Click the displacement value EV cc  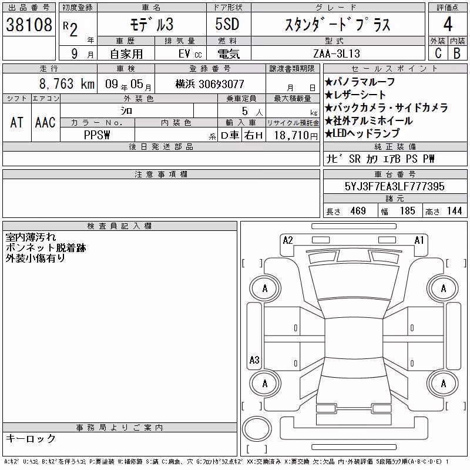[190, 54]
